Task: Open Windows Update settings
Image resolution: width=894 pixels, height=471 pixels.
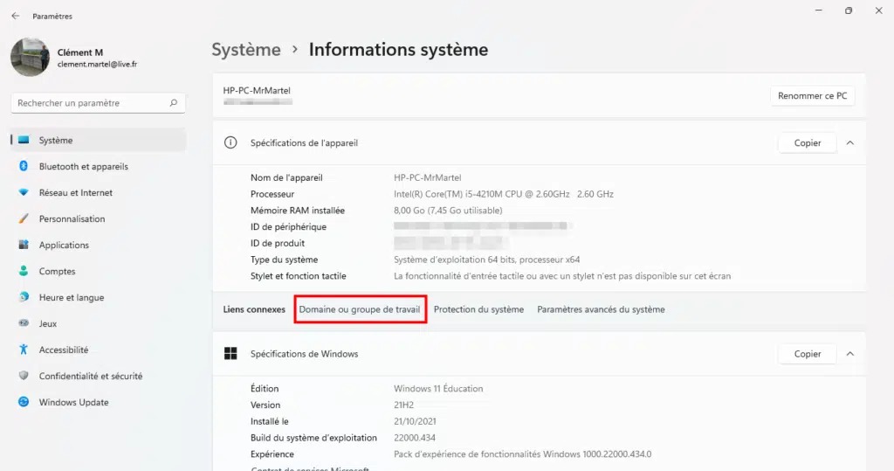Action: 99,403
